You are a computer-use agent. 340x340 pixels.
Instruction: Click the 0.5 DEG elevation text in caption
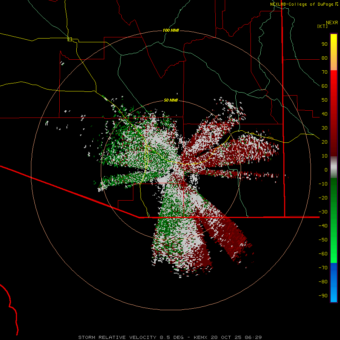click(172, 337)
